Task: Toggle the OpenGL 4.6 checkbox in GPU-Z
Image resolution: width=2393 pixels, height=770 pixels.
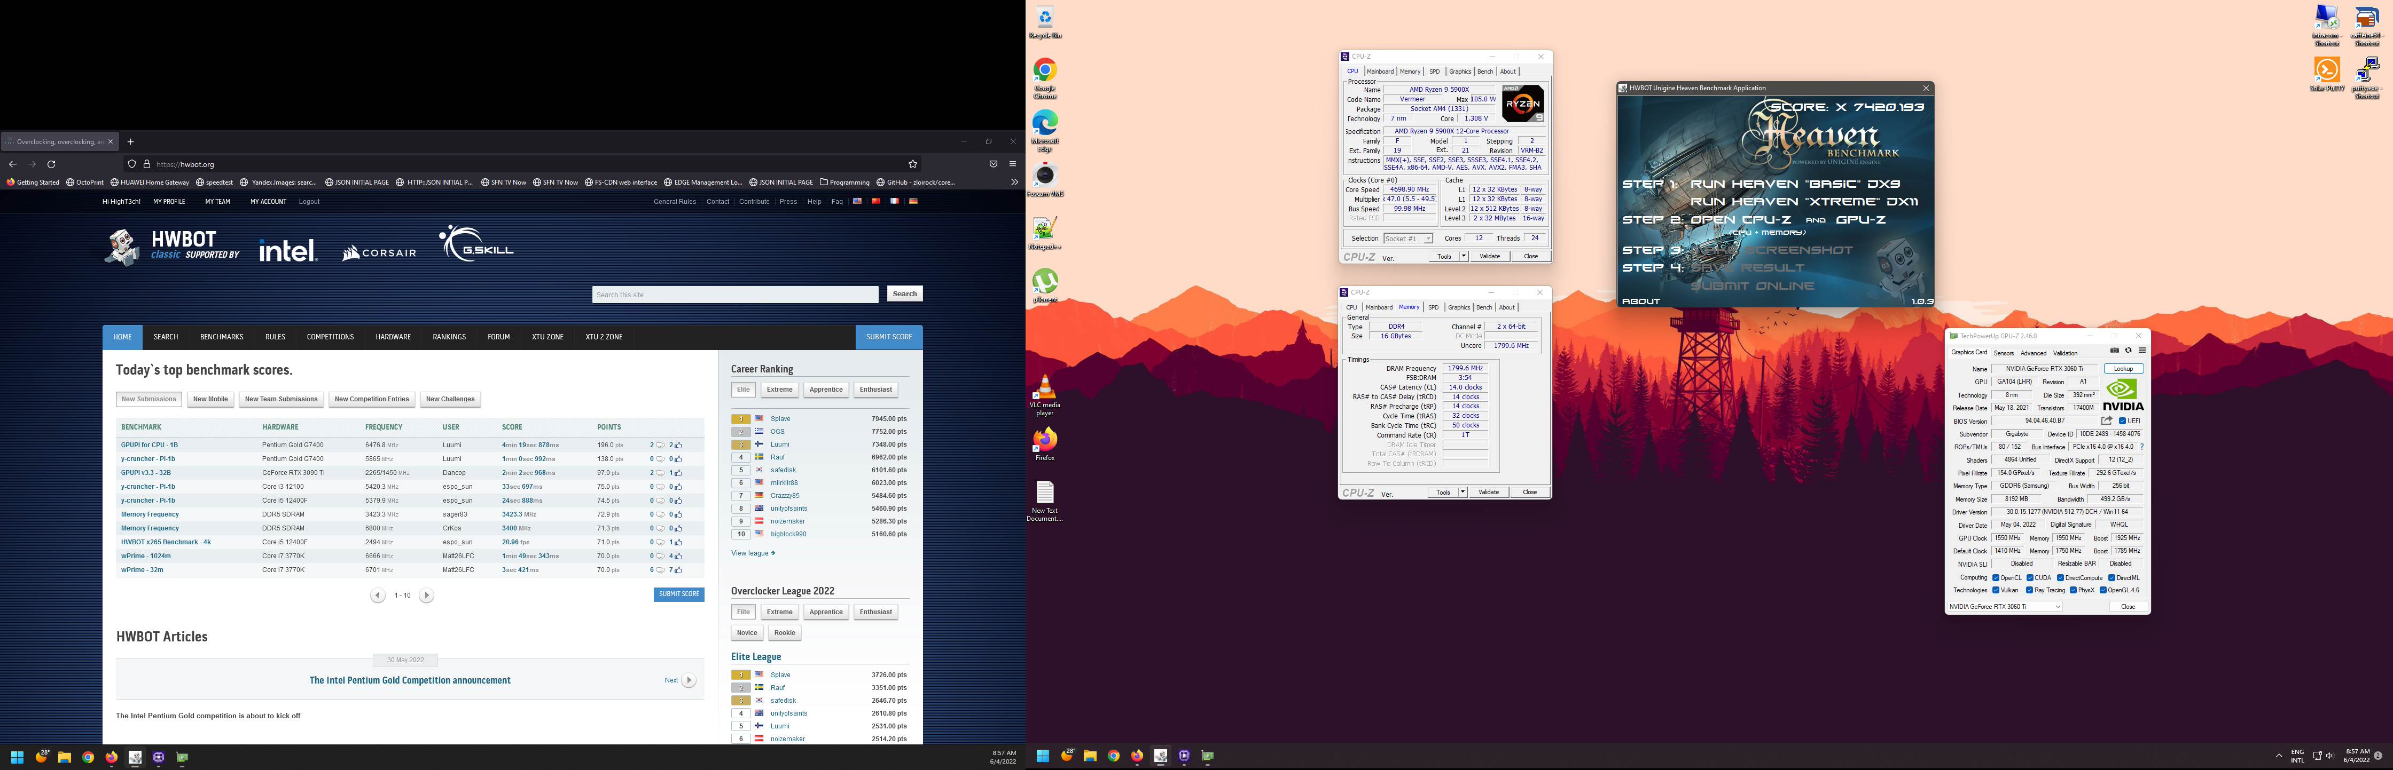Action: (x=2102, y=590)
